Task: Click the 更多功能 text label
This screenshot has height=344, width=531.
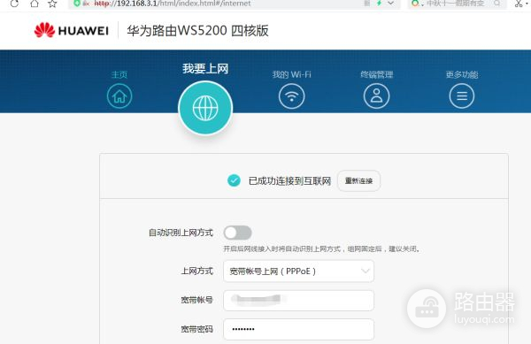Action: tap(462, 74)
